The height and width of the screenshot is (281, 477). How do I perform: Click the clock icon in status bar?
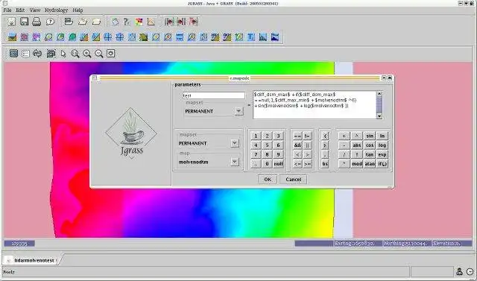tap(470, 271)
